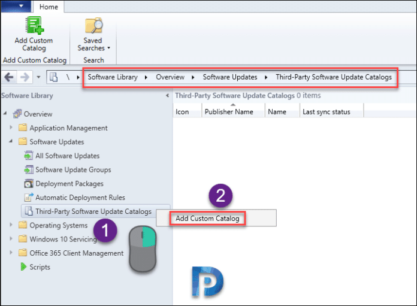Image resolution: width=417 pixels, height=306 pixels.
Task: Click the Office 365 Client Management folder icon
Action: 23,253
